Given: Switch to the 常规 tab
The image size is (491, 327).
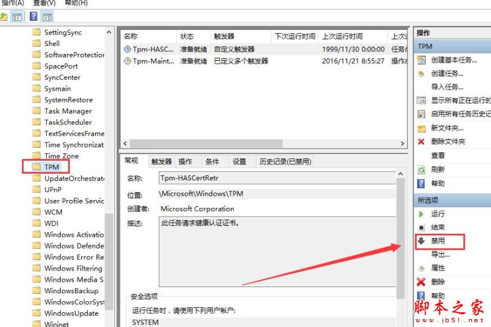Looking at the screenshot, I should [x=131, y=161].
